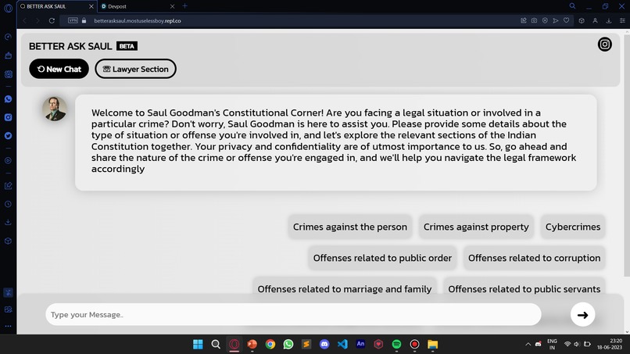Search open tabs with magnifier icon
The image size is (630, 354).
point(572,6)
